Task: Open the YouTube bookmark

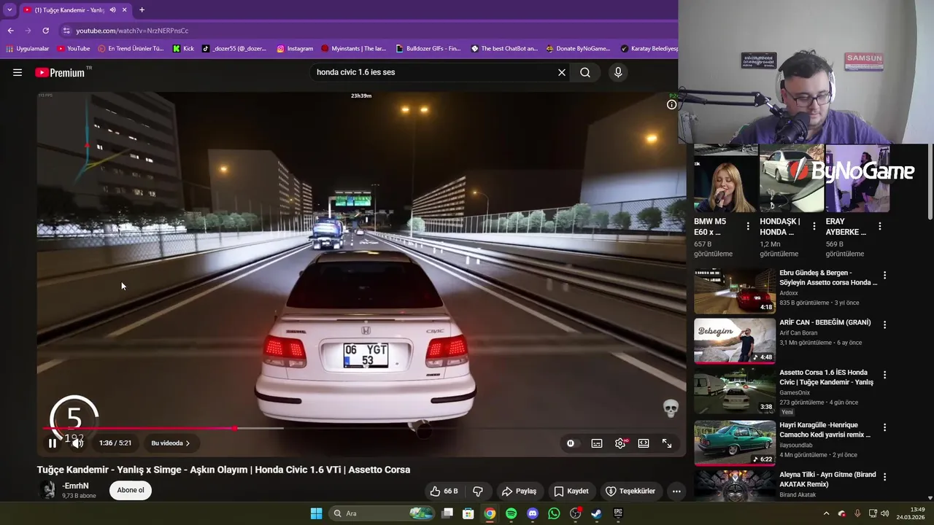Action: [x=73, y=49]
